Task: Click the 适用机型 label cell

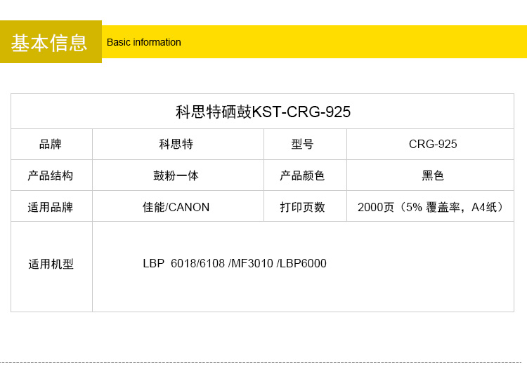Action: click(x=51, y=265)
